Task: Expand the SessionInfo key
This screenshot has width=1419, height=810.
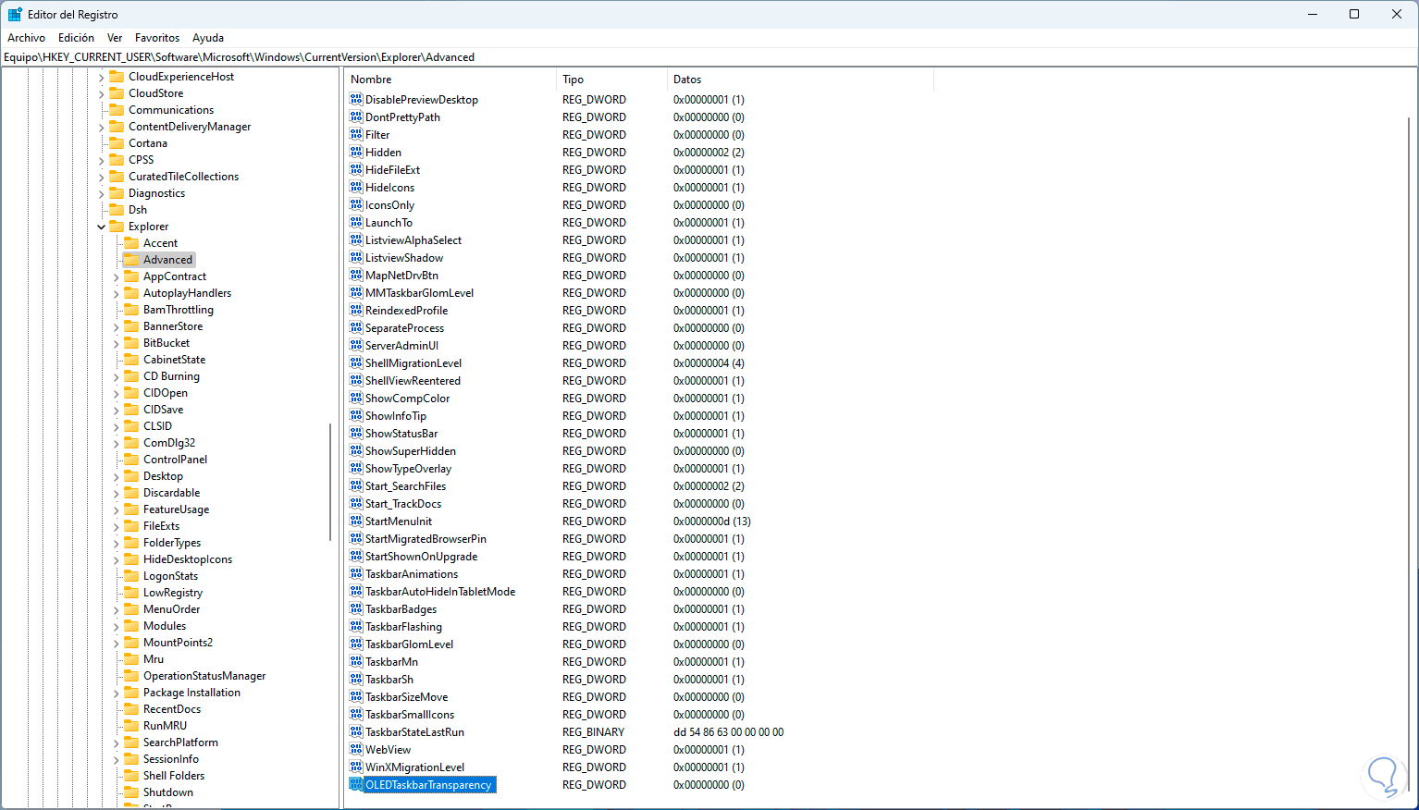Action: [x=117, y=759]
